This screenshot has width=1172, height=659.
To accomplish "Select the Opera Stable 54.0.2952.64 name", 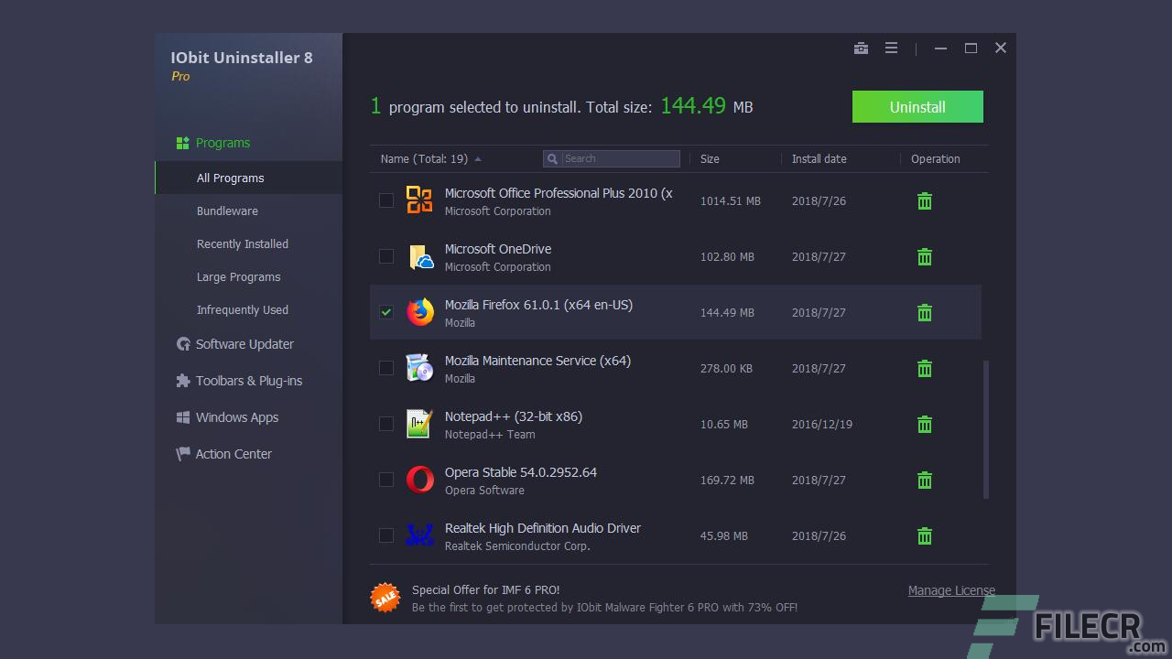I will coord(520,472).
